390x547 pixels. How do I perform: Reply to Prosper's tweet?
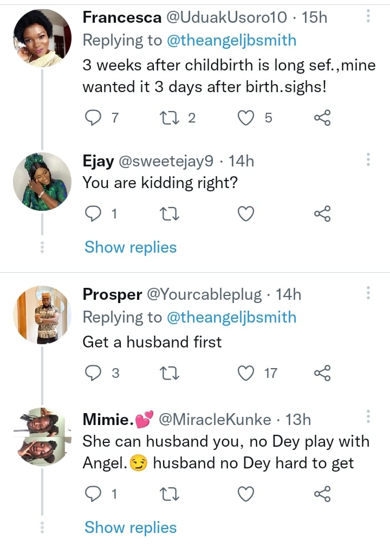[x=94, y=372]
